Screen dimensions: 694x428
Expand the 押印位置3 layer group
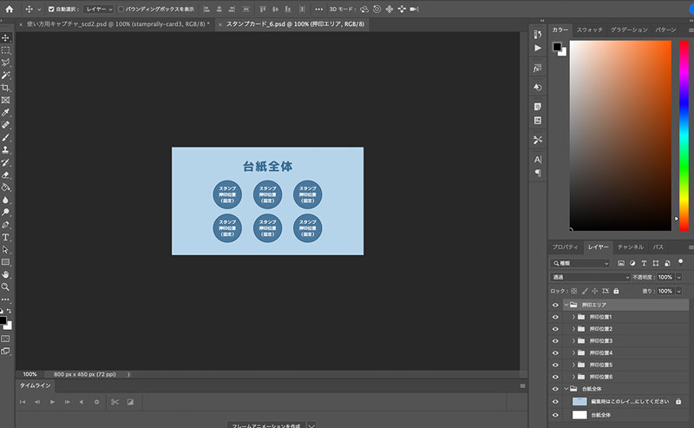click(x=574, y=341)
